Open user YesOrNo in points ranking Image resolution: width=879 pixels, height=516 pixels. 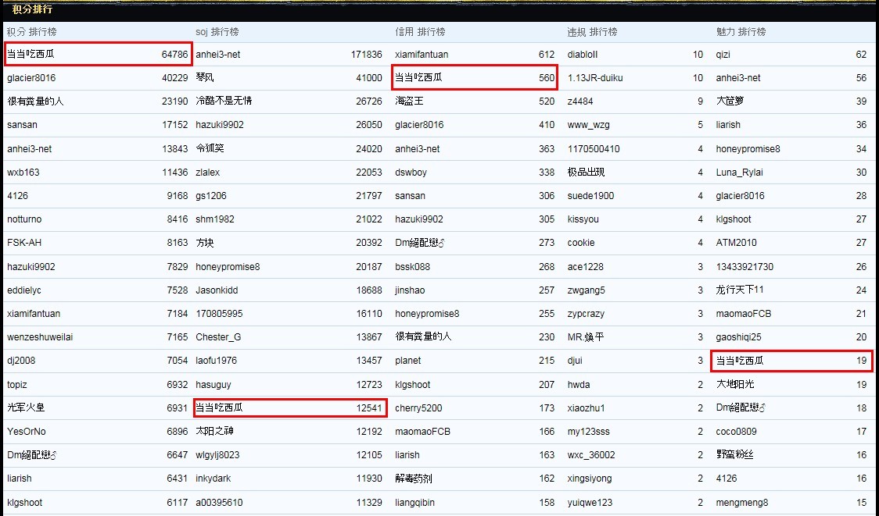point(27,432)
